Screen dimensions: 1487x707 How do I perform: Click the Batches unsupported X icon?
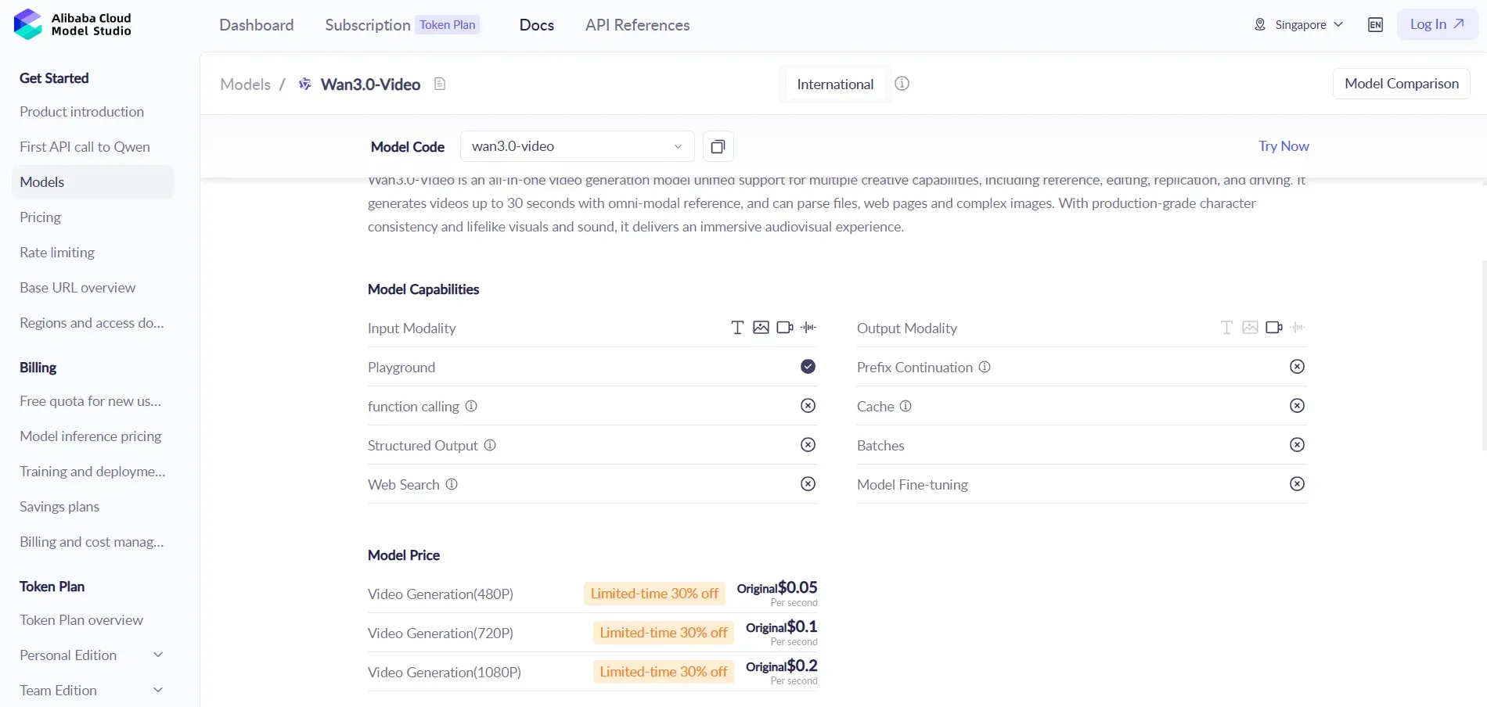tap(1298, 445)
